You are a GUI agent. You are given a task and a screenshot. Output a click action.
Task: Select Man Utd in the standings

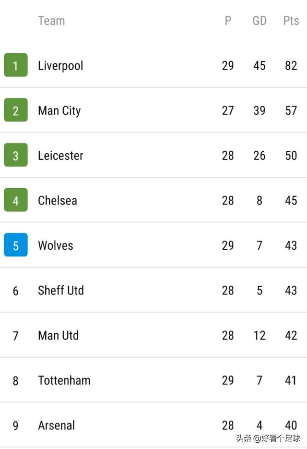point(59,335)
